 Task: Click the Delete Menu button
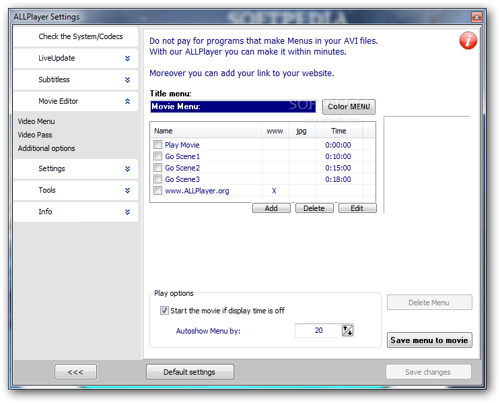pos(429,303)
